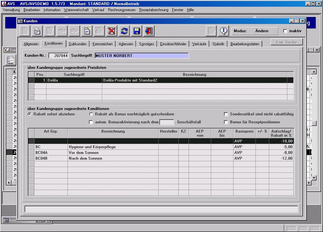Click the AVS application icon in title bar

point(4,4)
